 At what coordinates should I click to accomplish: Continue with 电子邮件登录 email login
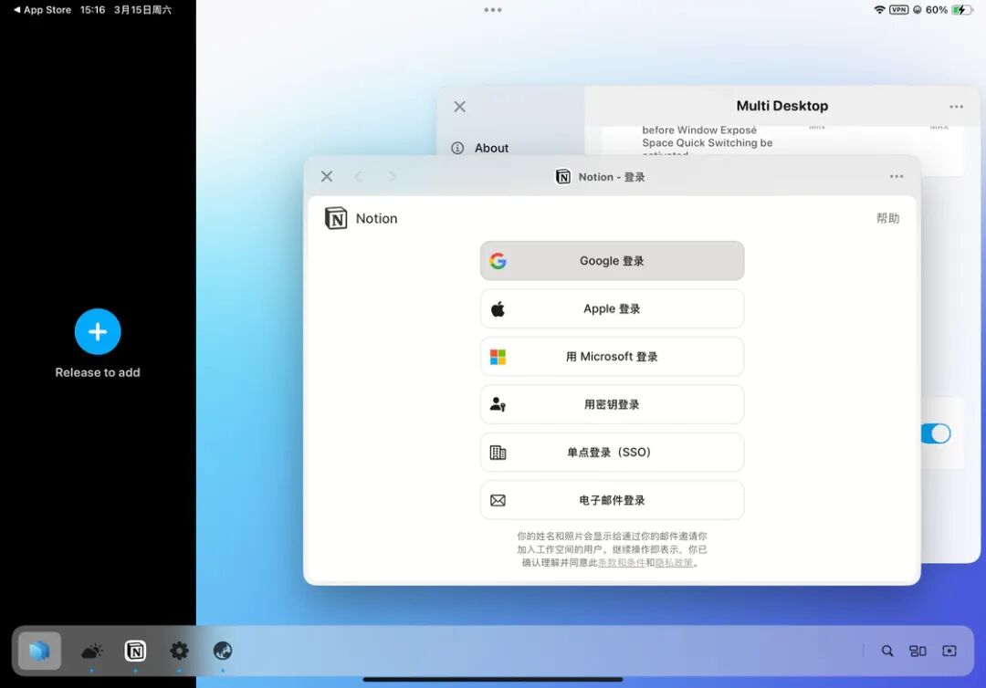pos(612,500)
